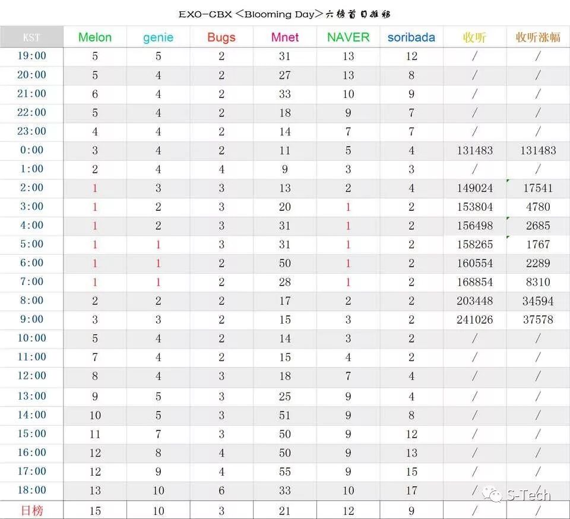570x519 pixels.
Task: Select the 14:00 time row label
Action: [x=31, y=414]
